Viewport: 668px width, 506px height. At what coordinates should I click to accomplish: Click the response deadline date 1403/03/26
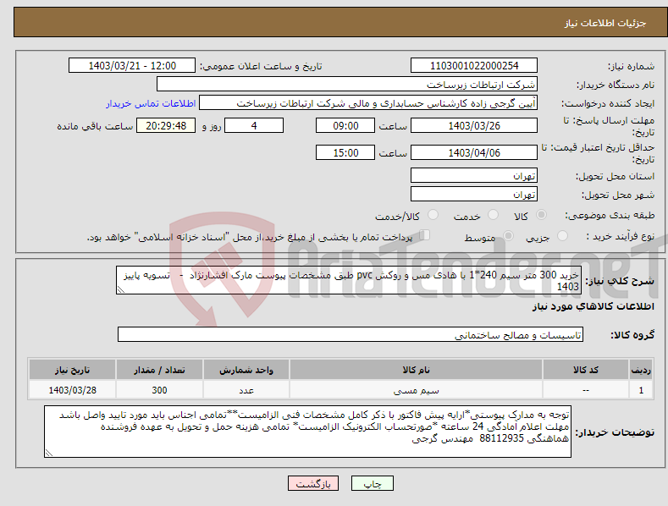474,125
